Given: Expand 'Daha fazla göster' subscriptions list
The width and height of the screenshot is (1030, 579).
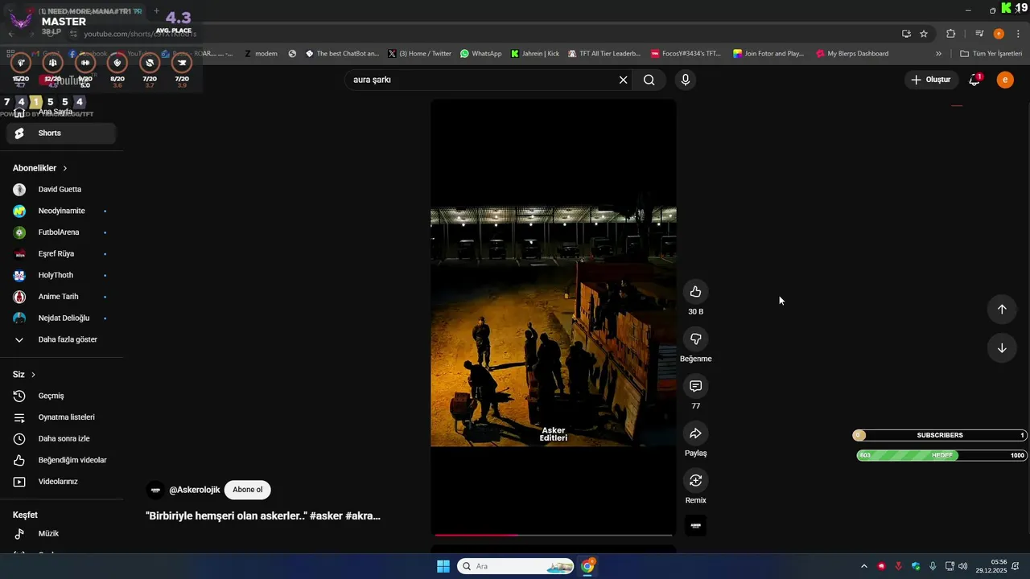Looking at the screenshot, I should pyautogui.click(x=61, y=339).
